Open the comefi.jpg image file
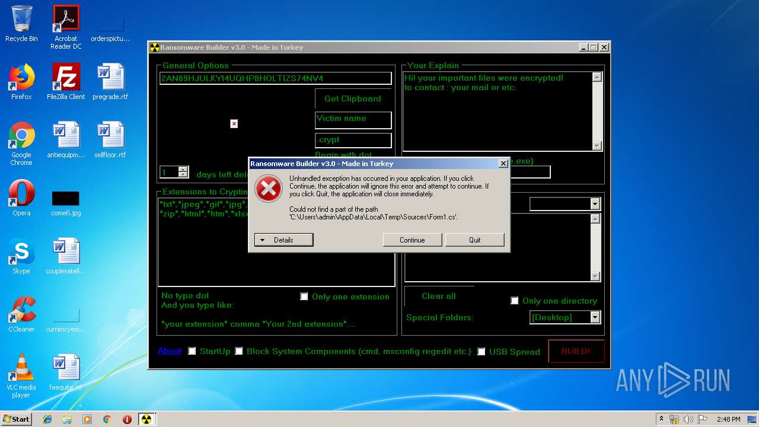Screen dimensions: 759x427 (x=66, y=203)
